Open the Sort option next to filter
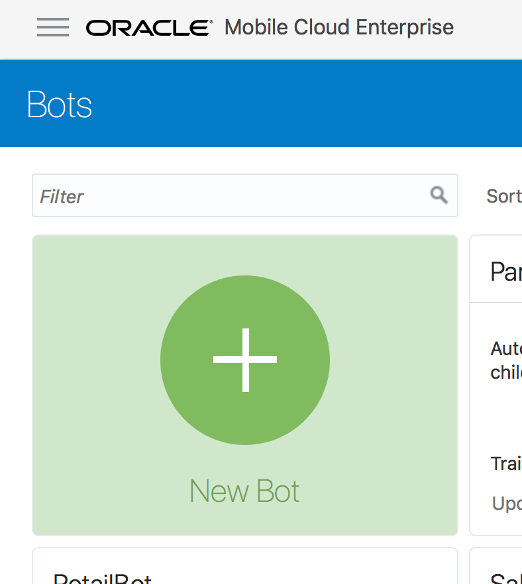Viewport: 522px width, 584px height. (x=503, y=196)
